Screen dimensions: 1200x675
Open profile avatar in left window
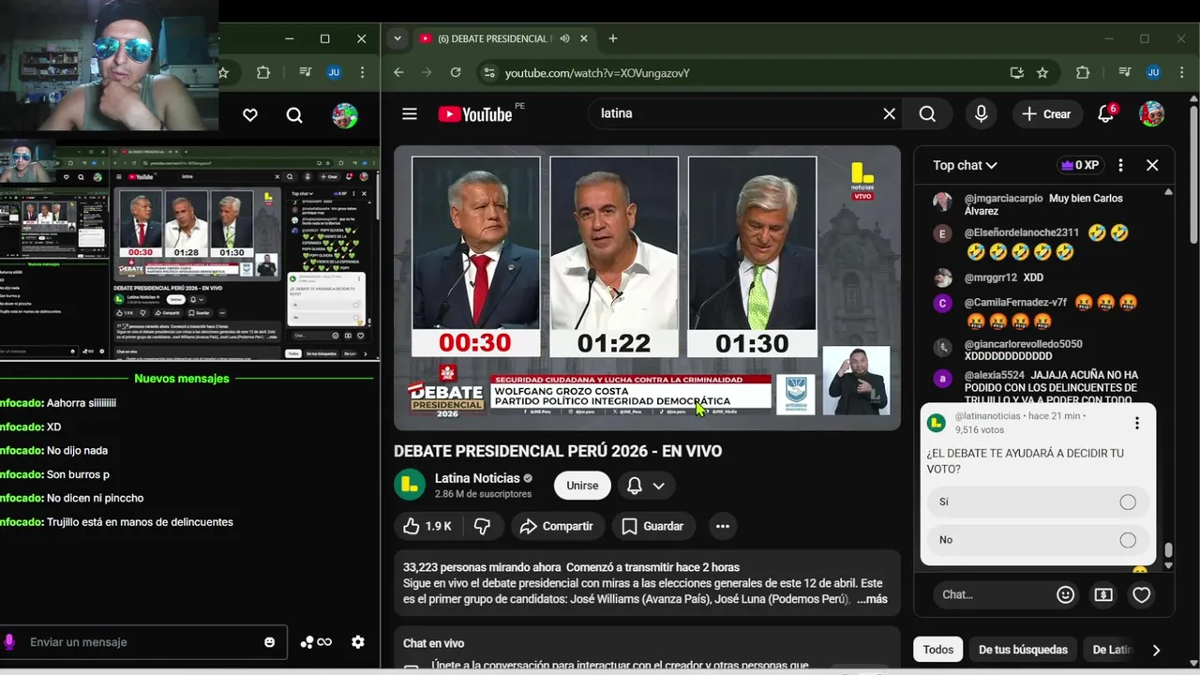345,115
